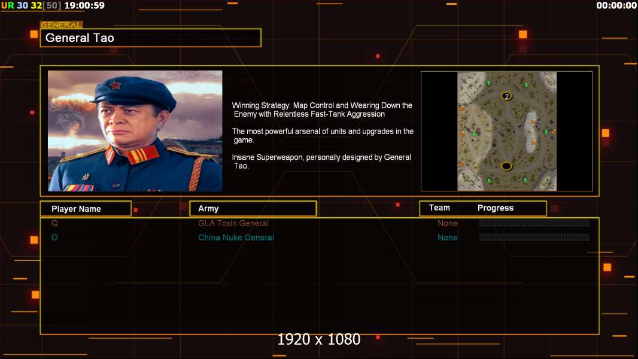Click General Tao's portrait image
The width and height of the screenshot is (638, 359).
pyautogui.click(x=135, y=131)
